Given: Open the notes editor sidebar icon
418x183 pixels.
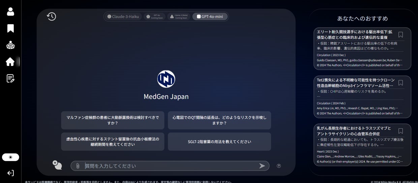Looking at the screenshot, I should (10, 78).
